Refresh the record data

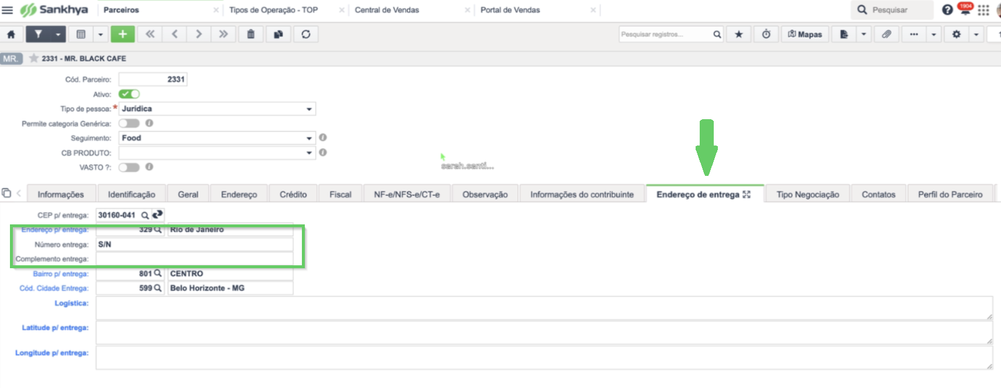click(x=306, y=34)
